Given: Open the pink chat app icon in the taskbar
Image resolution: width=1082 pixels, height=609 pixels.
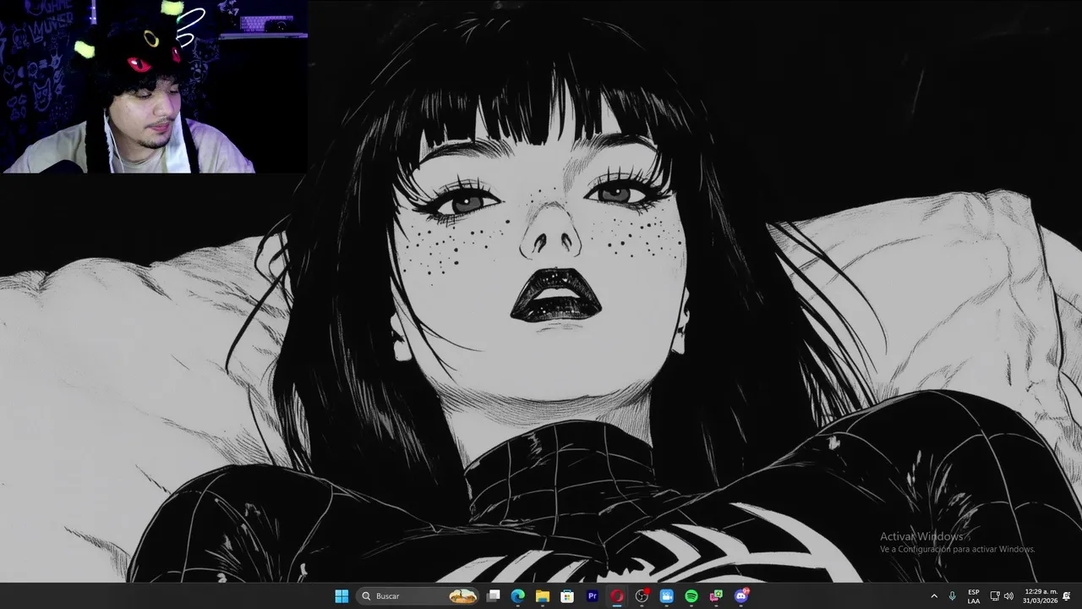Looking at the screenshot, I should coord(716,596).
